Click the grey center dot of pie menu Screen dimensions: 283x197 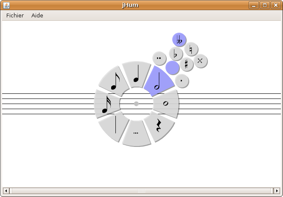click(137, 104)
